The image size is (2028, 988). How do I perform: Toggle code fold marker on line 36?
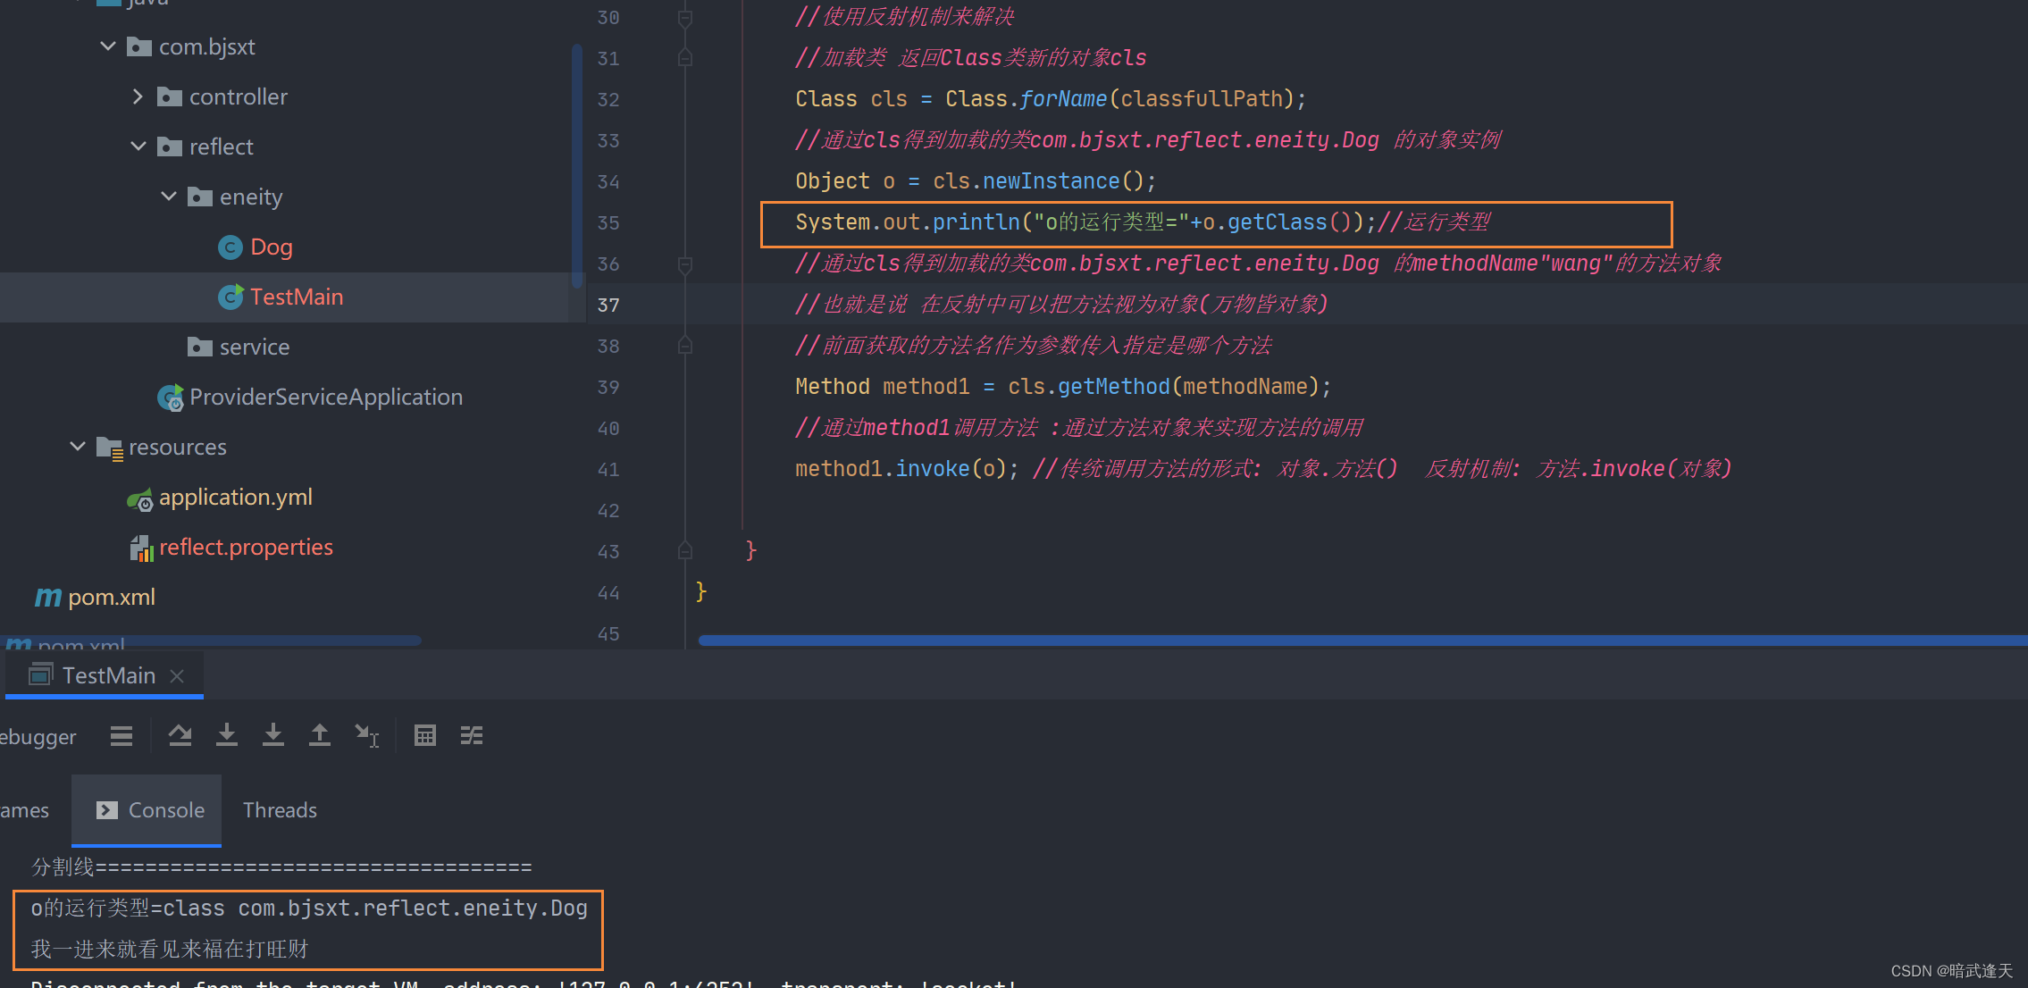(x=685, y=264)
